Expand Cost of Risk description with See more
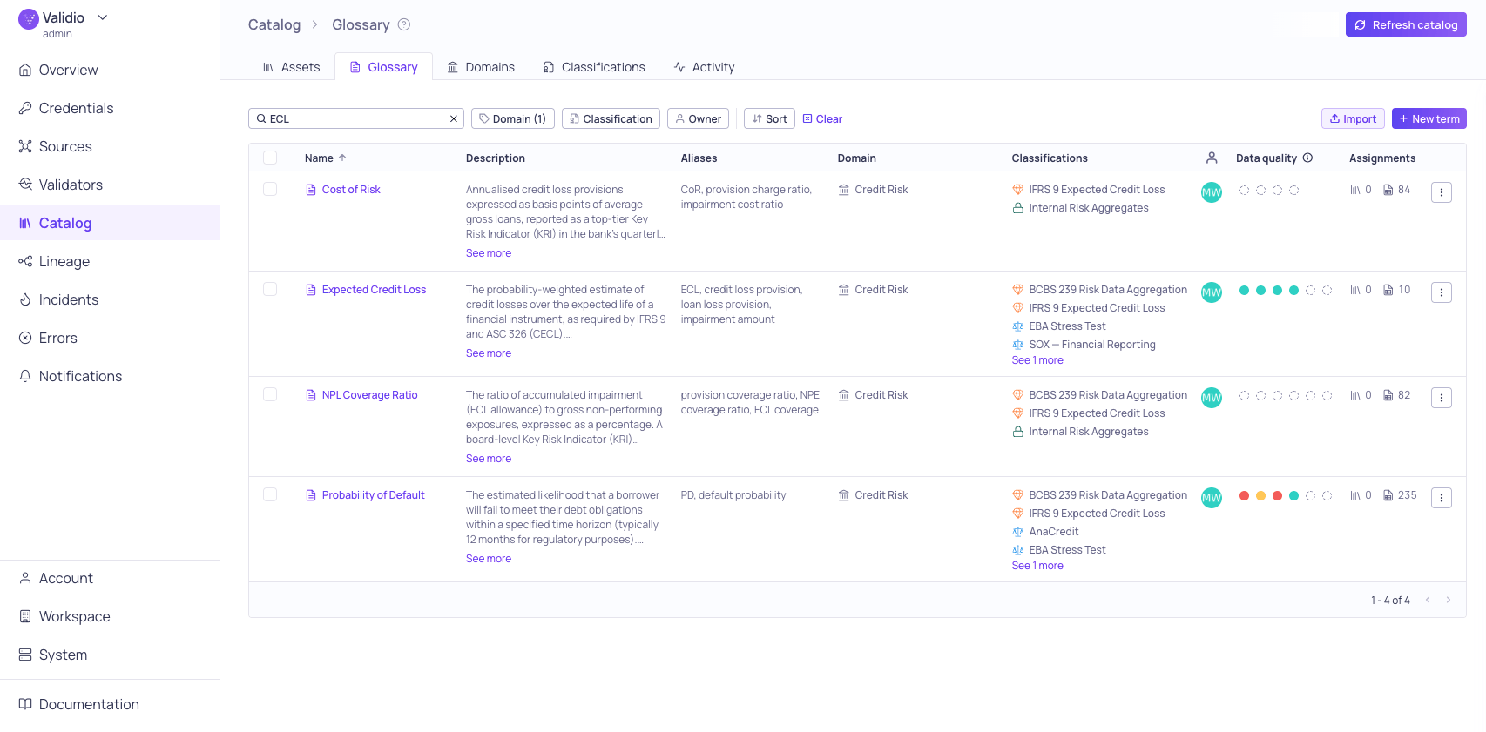 (489, 253)
